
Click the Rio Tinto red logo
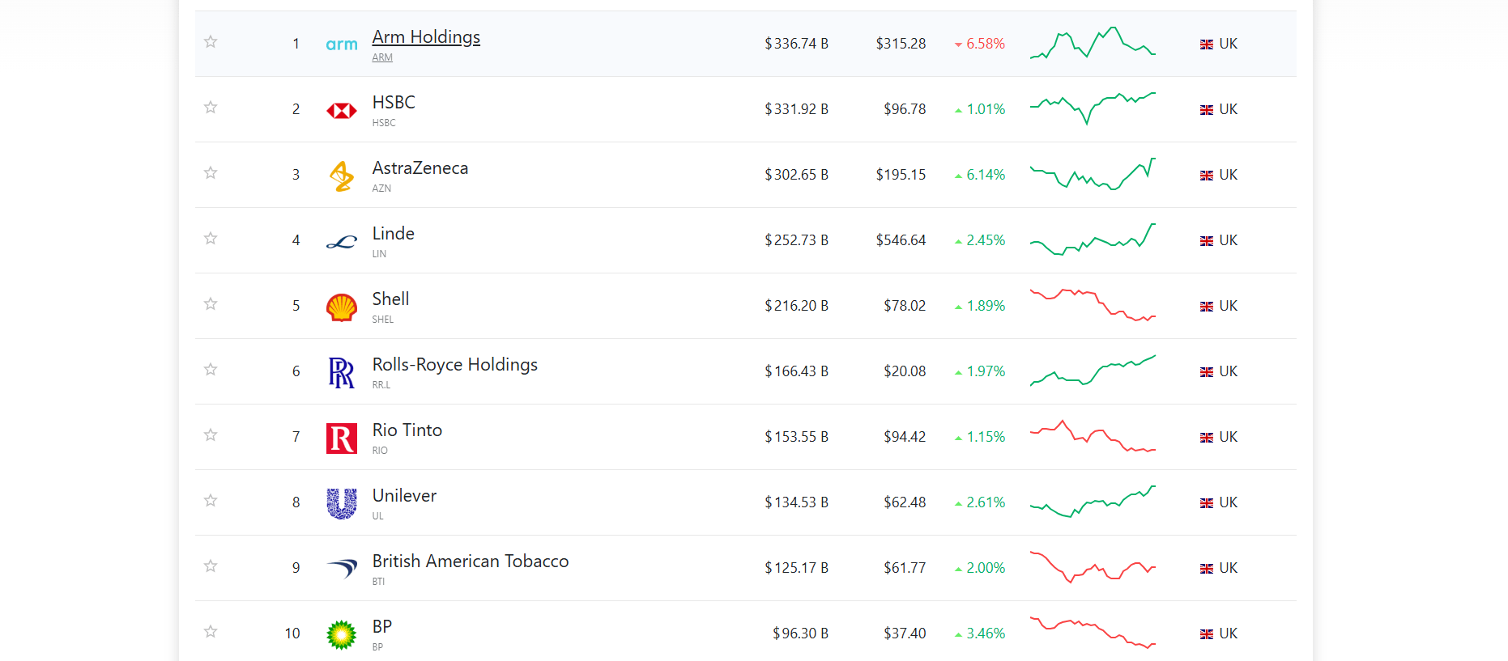(342, 439)
